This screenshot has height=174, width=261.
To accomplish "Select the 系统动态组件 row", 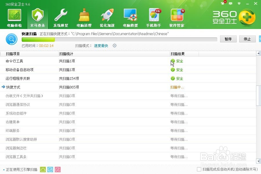I will pyautogui.click(x=128, y=113).
